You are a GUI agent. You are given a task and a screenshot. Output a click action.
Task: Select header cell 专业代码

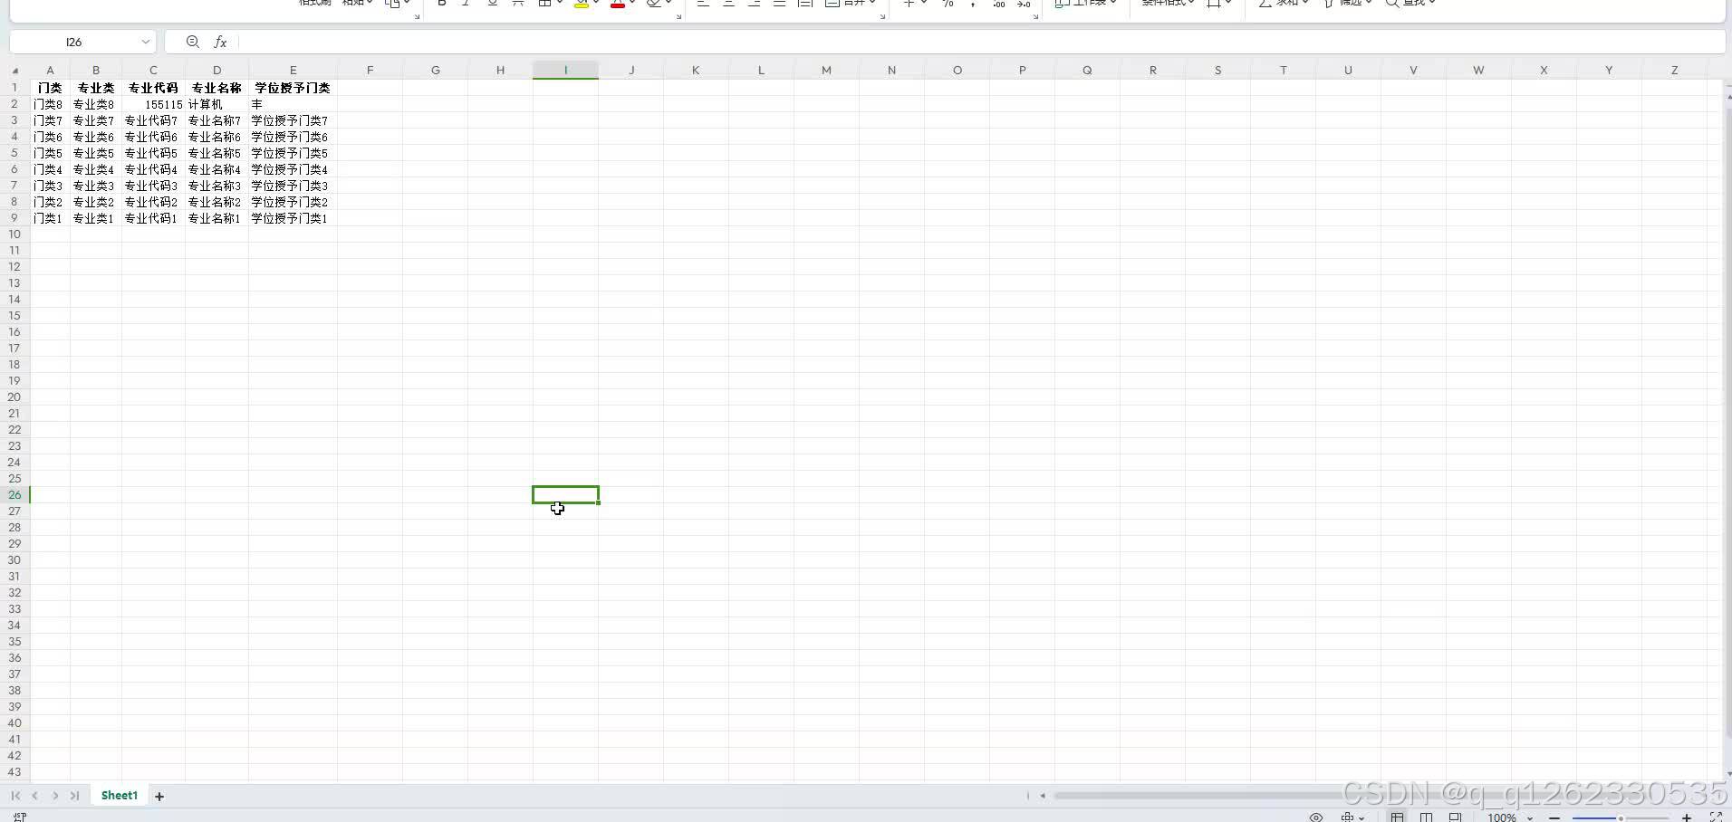click(x=153, y=88)
